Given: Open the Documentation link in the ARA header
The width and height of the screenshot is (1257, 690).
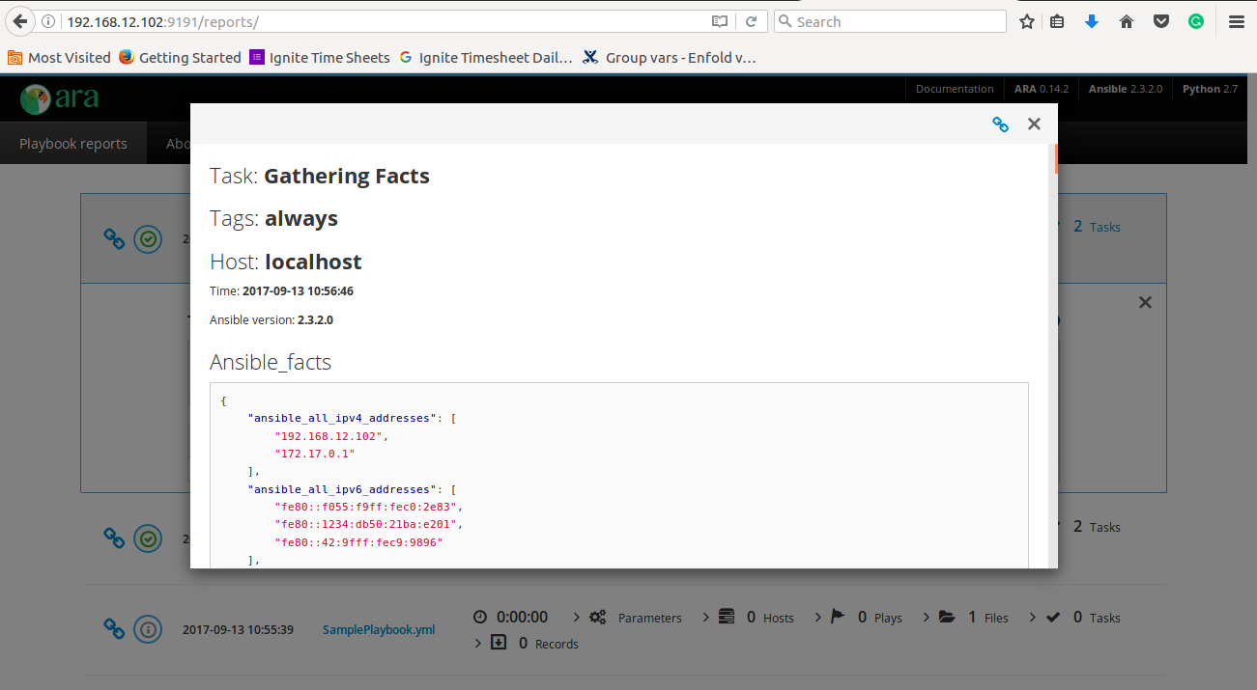Looking at the screenshot, I should click(x=955, y=89).
